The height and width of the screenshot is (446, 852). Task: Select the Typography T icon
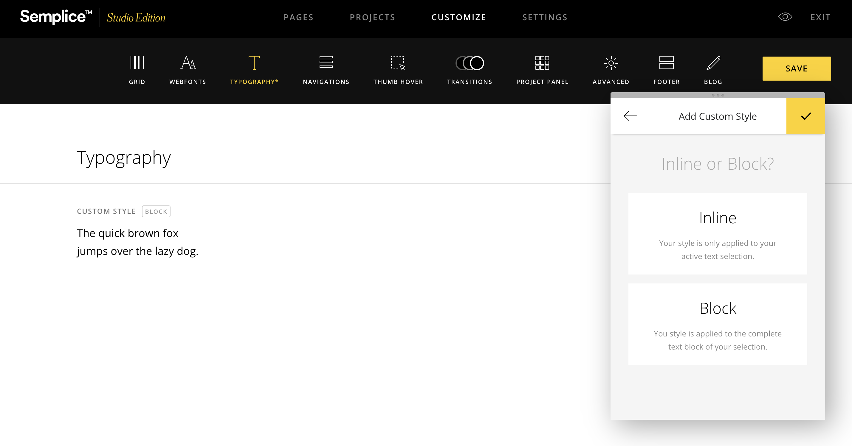[x=254, y=63]
